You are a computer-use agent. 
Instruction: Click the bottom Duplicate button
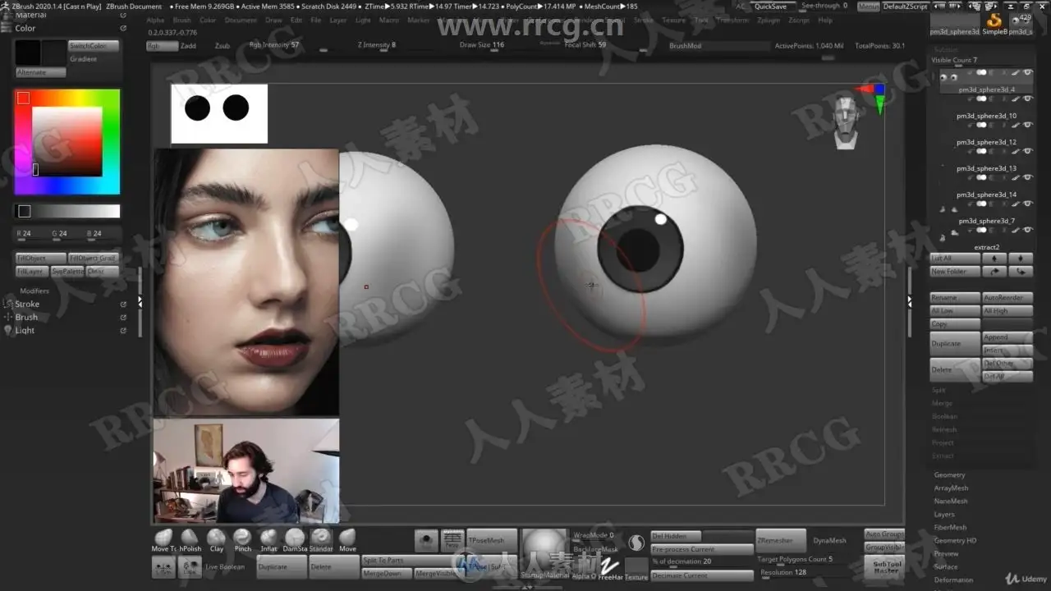coord(282,566)
